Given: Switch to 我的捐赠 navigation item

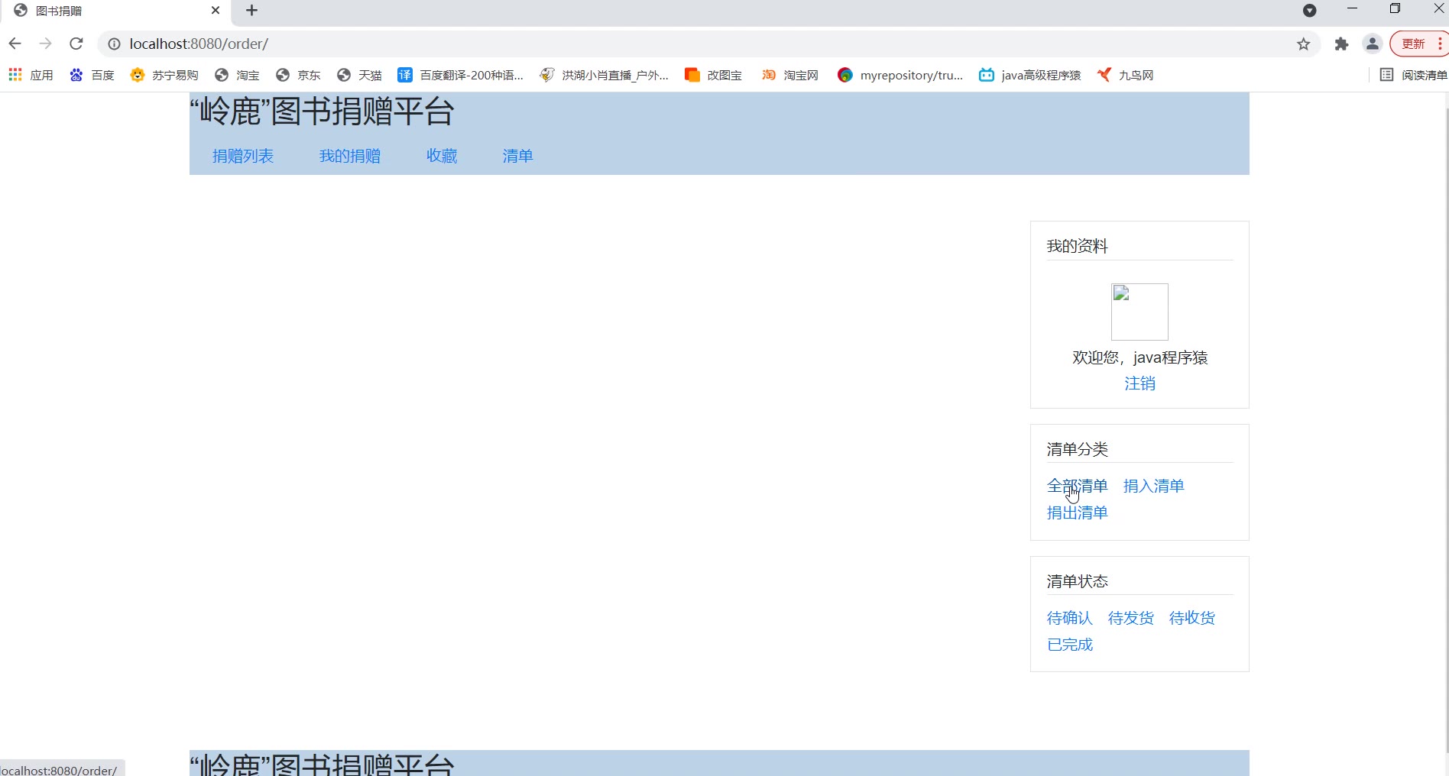Looking at the screenshot, I should (x=349, y=156).
